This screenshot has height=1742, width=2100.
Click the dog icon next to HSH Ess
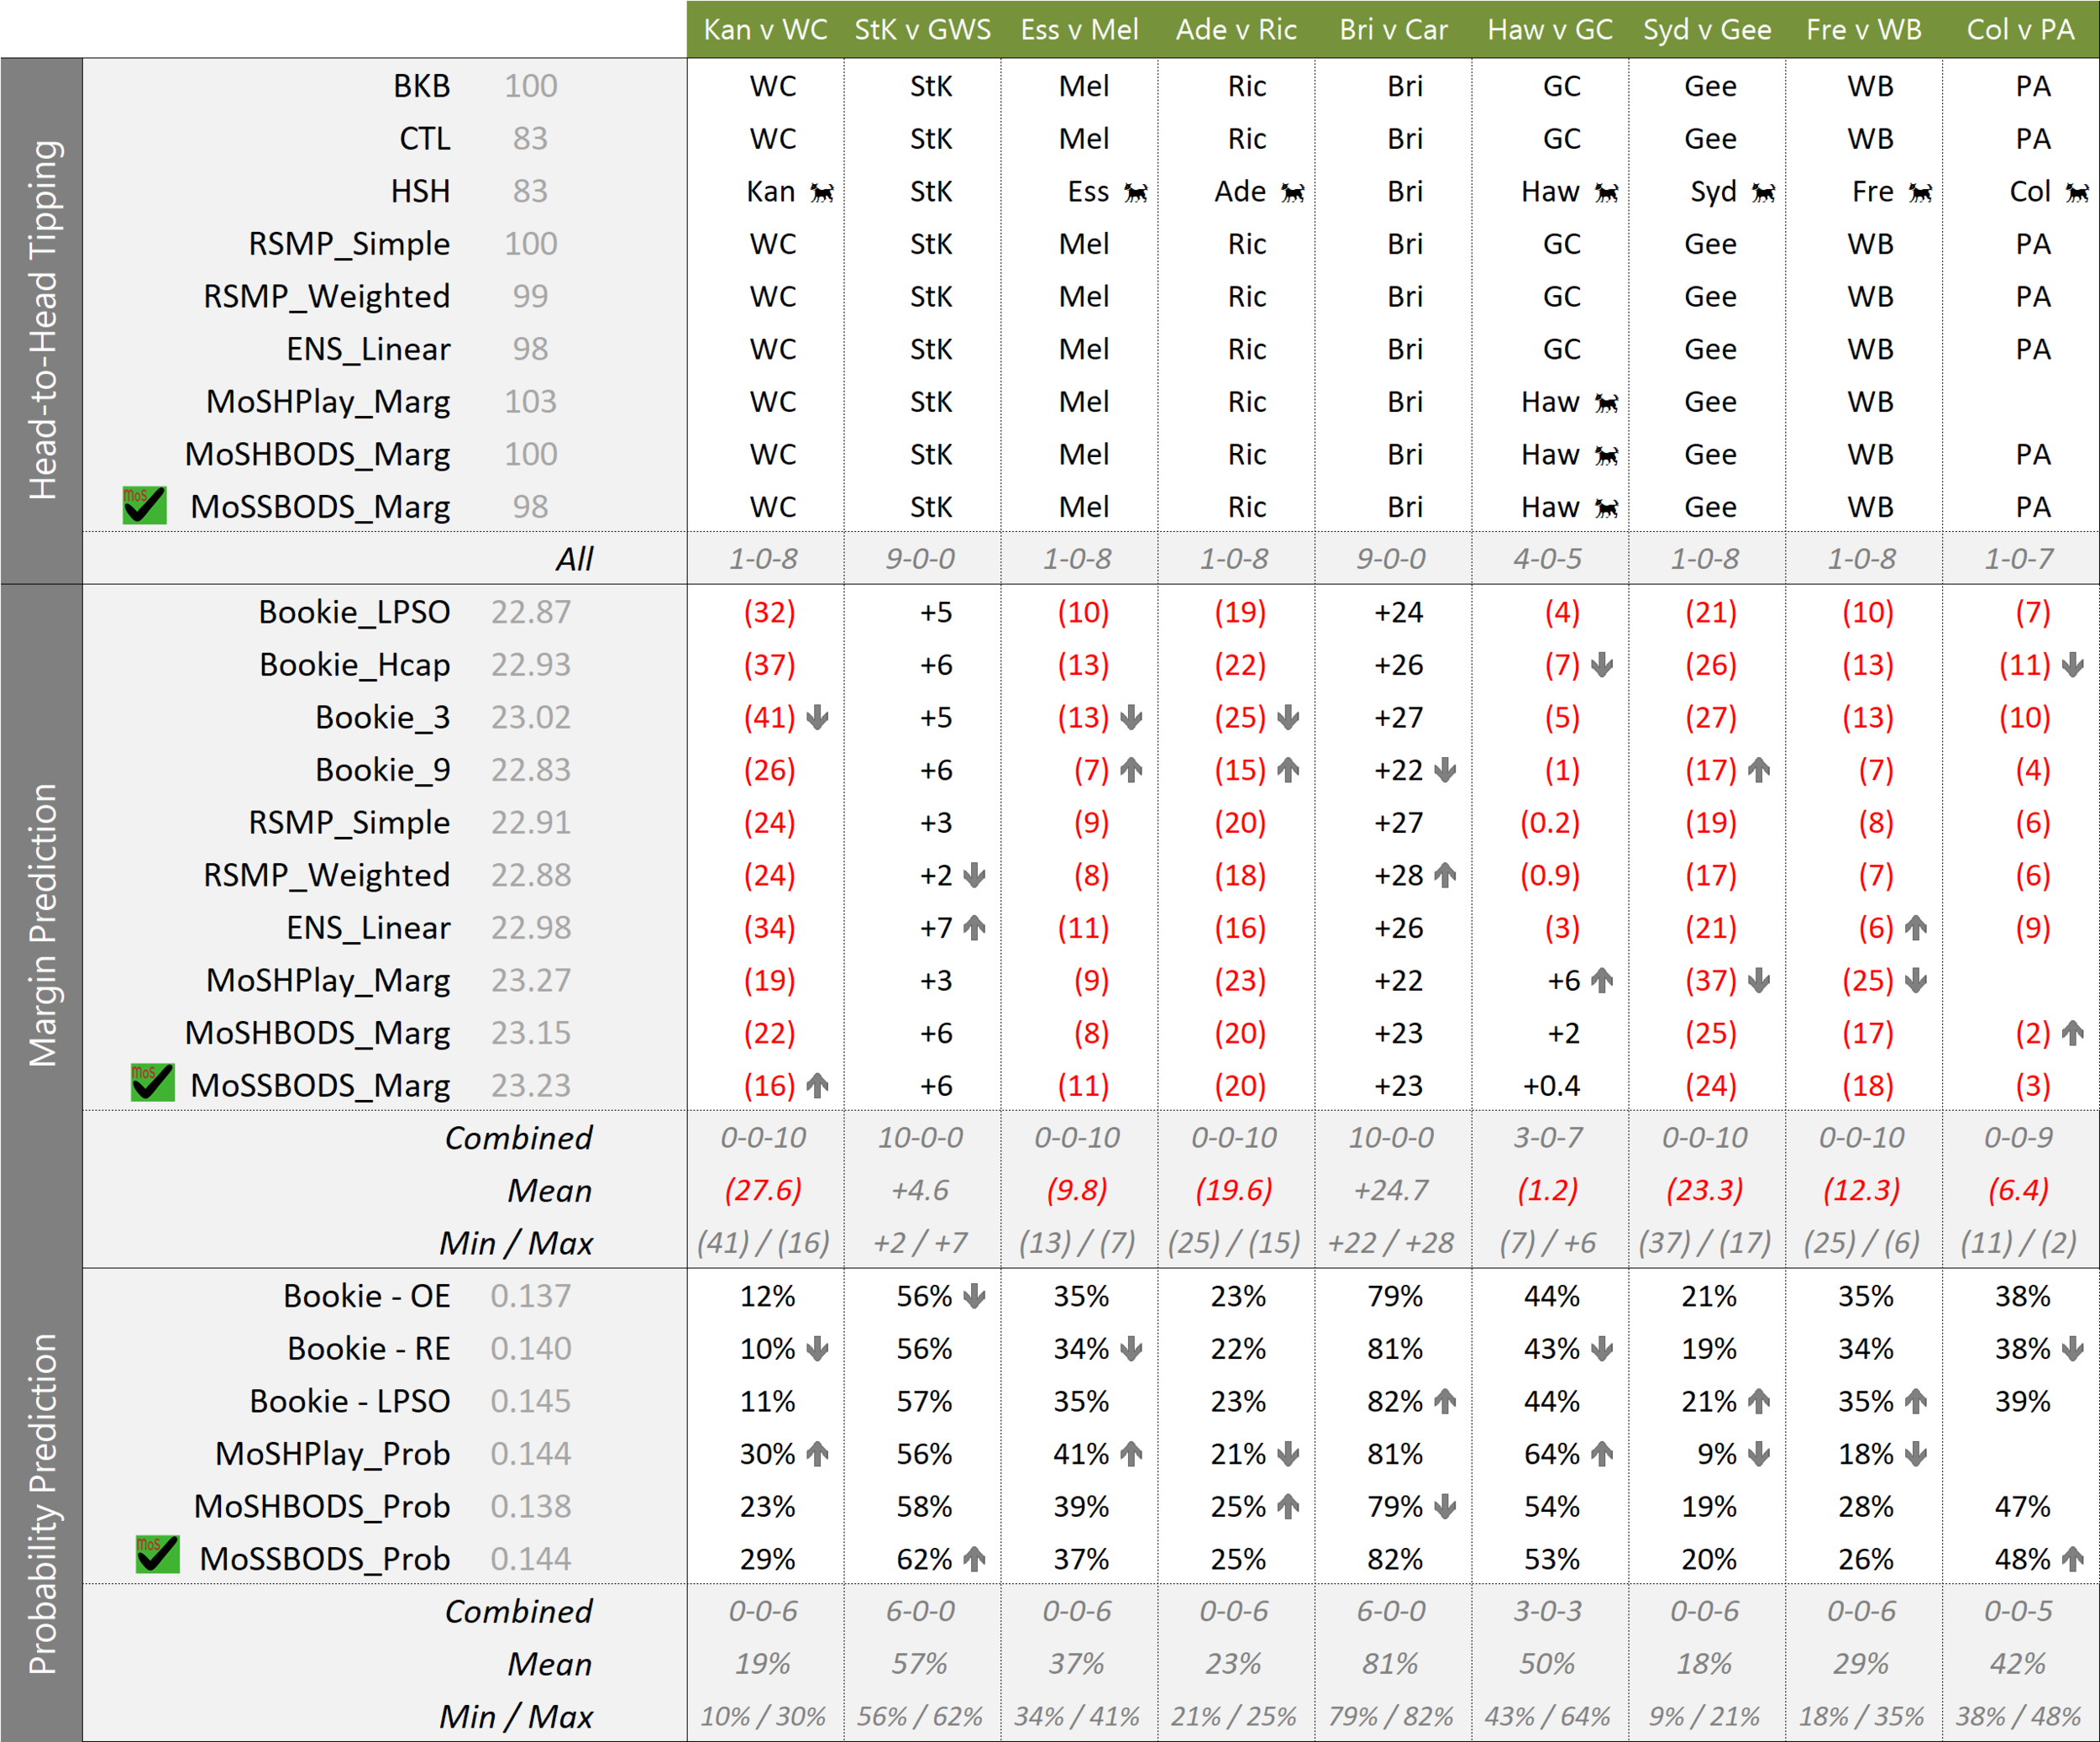coord(1136,192)
